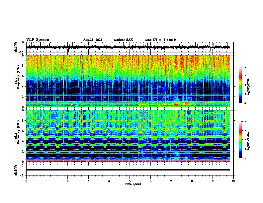Click the ch.1 spectrogram color scale bar
The image size is (263, 203).
click(x=240, y=85)
